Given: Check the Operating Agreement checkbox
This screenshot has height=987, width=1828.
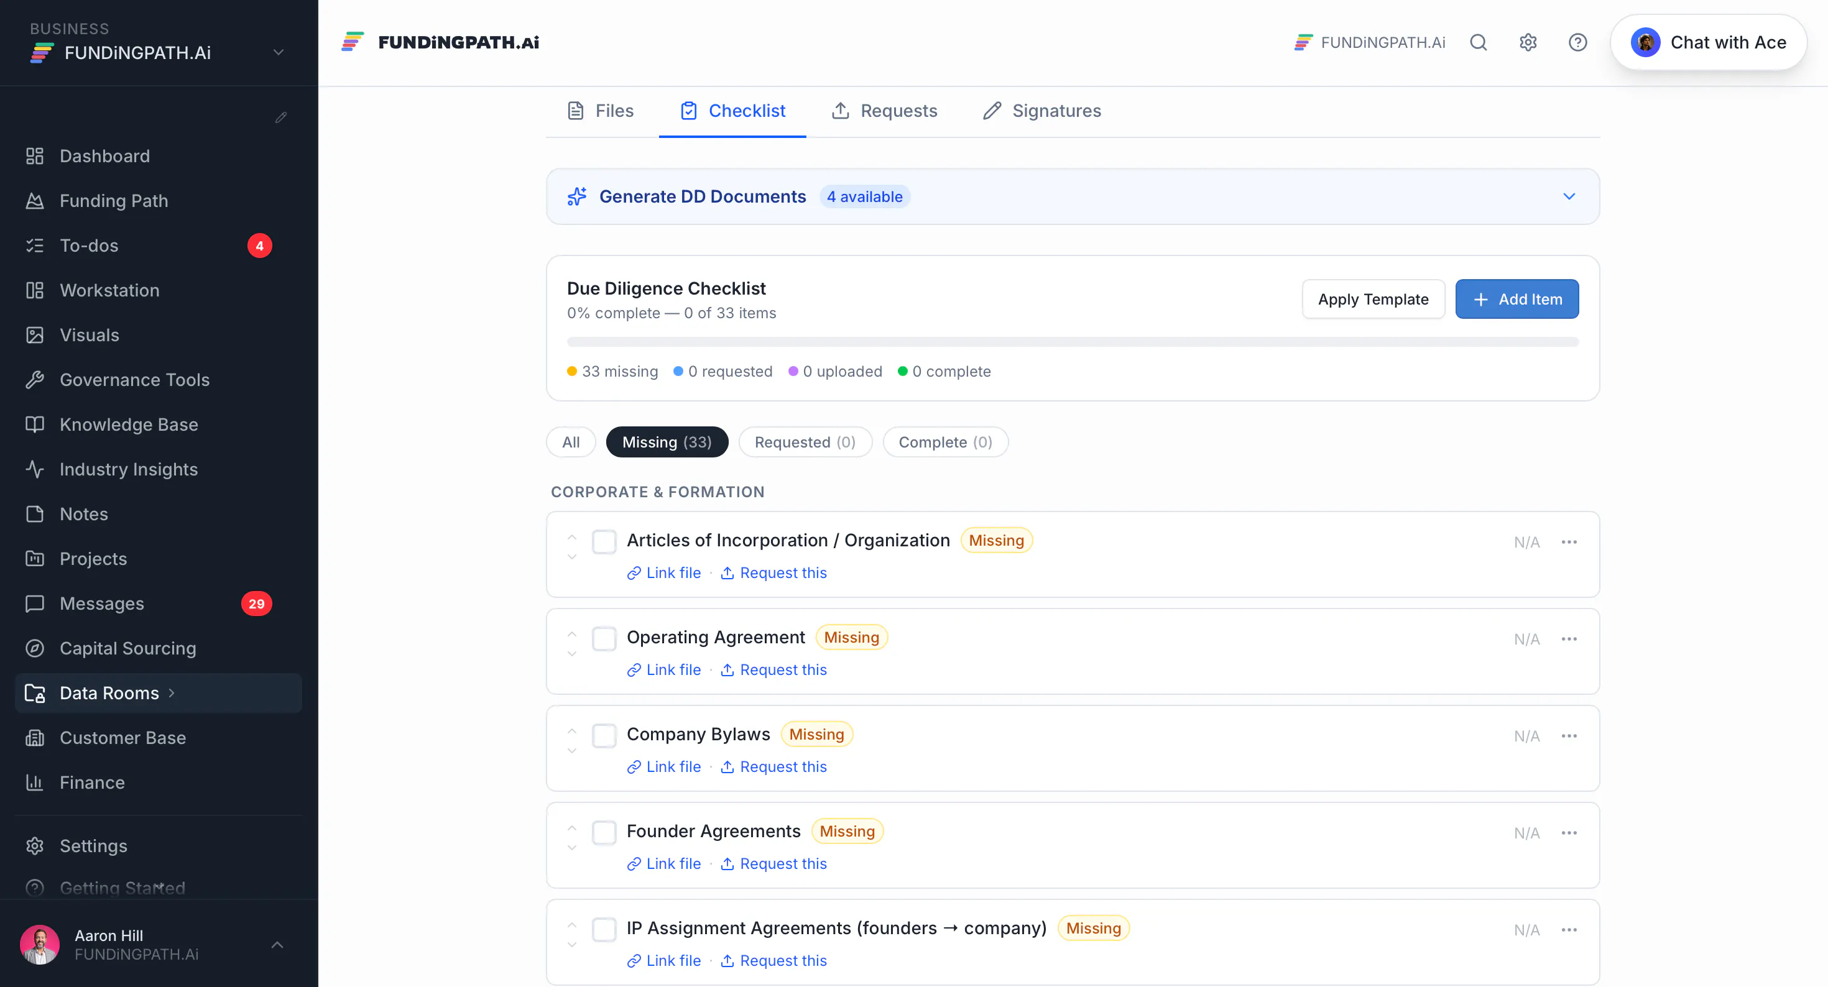Looking at the screenshot, I should 604,638.
